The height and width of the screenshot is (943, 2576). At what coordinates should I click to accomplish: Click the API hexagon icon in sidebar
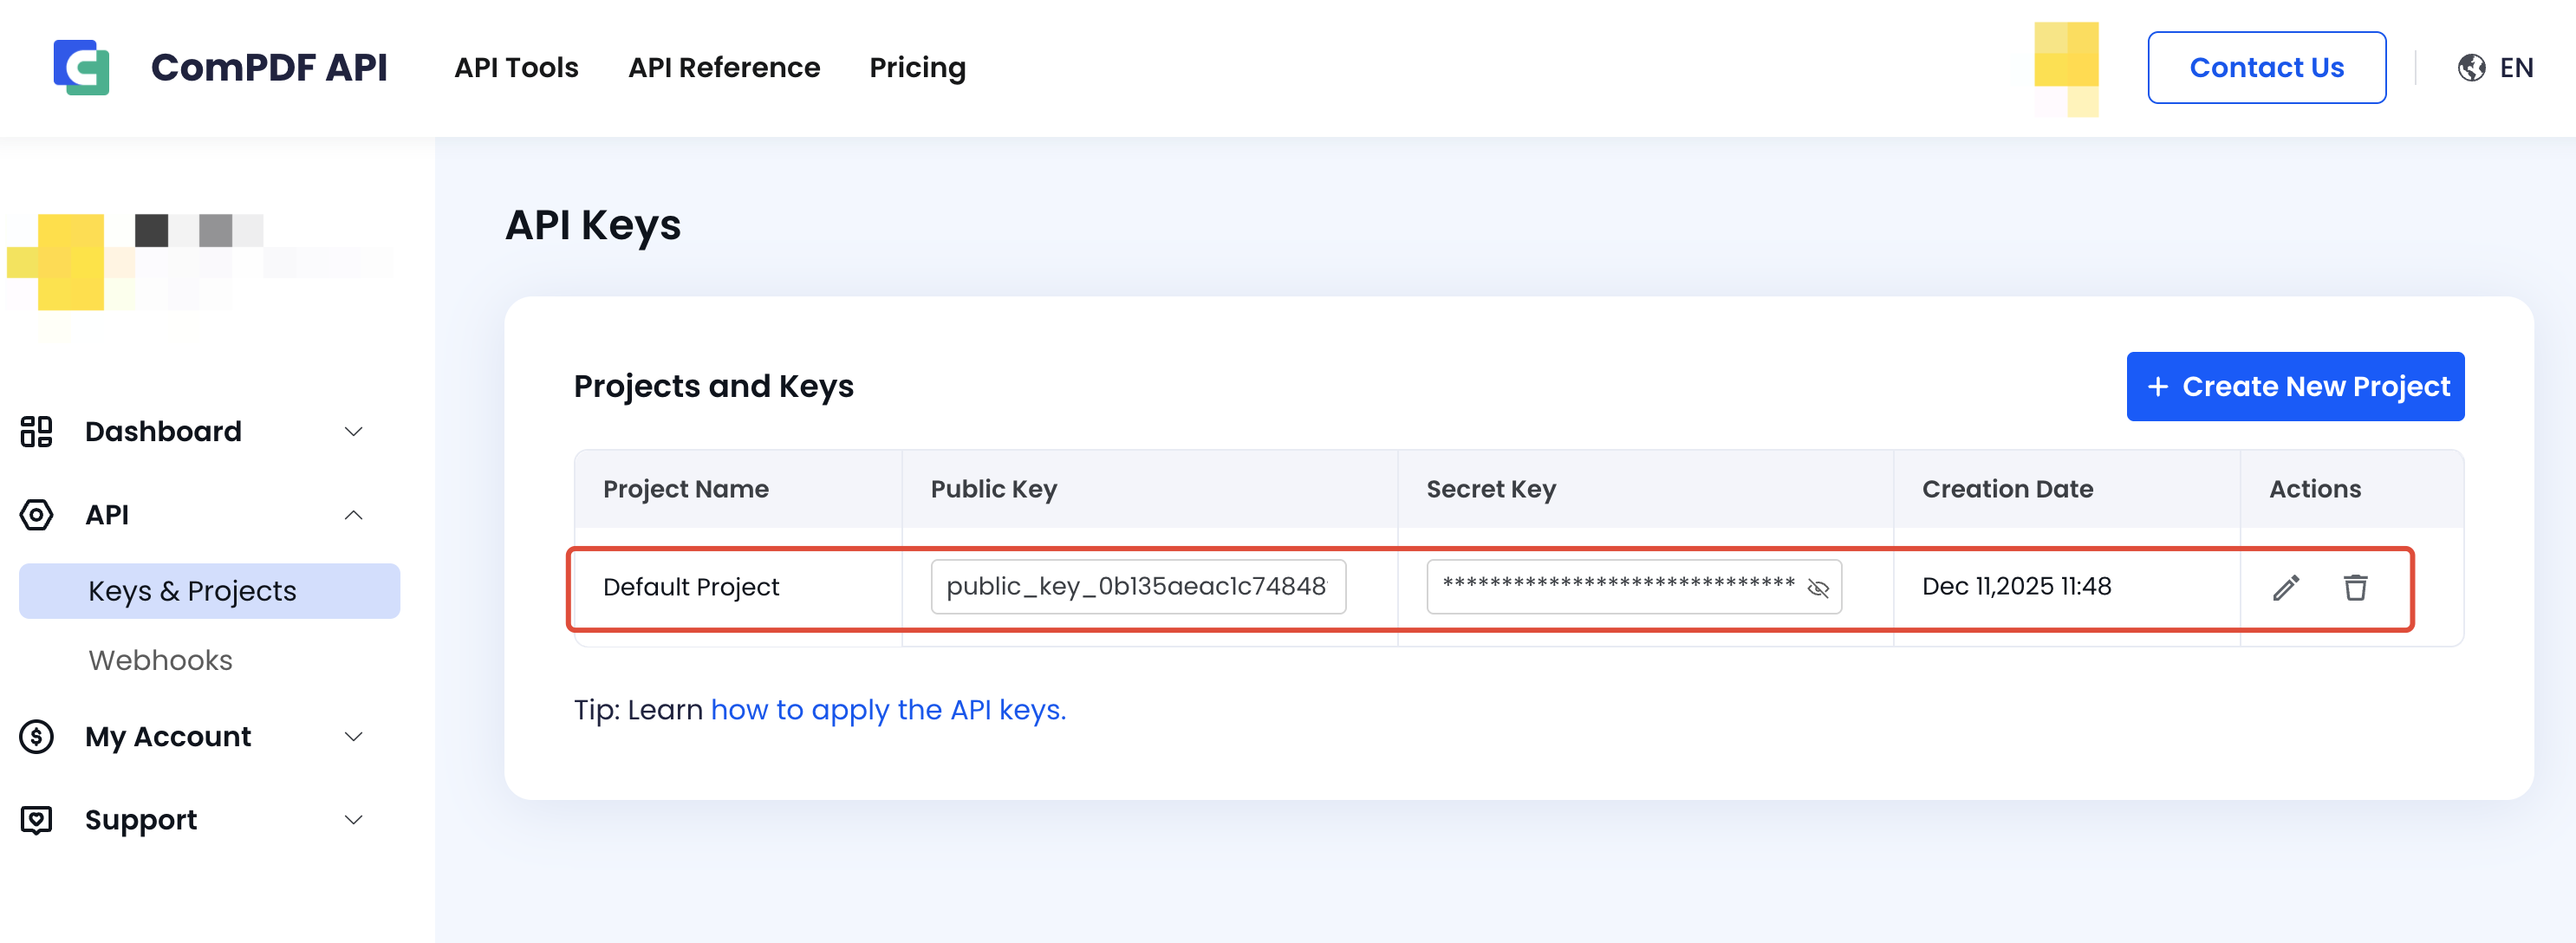click(x=37, y=515)
